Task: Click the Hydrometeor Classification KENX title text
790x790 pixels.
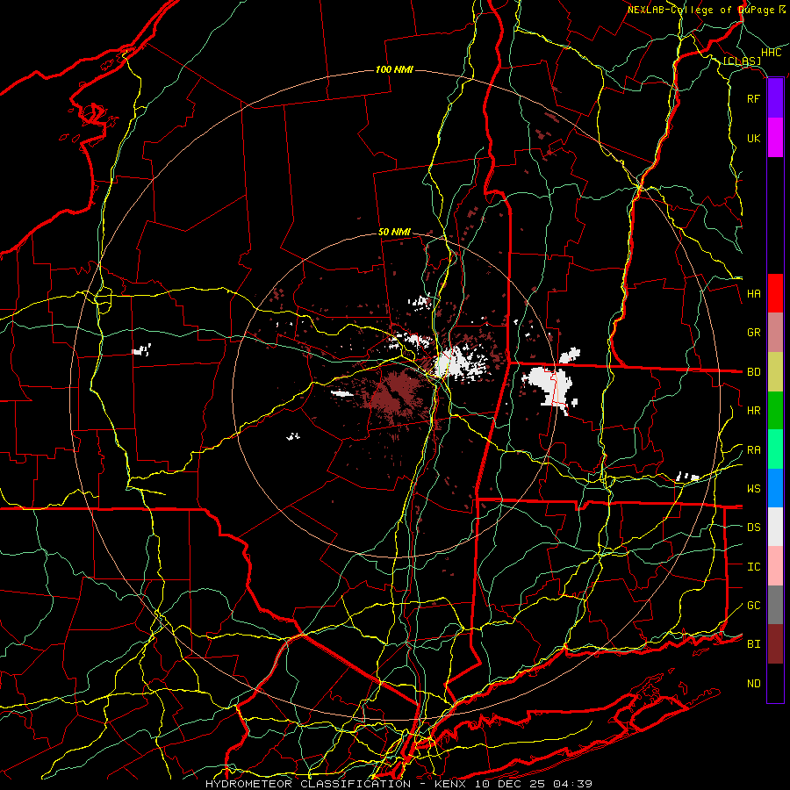Action: (x=399, y=784)
